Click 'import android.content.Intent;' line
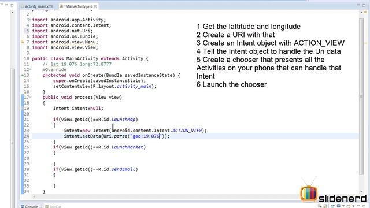Image resolution: width=370 pixels, height=208 pixels. point(72,25)
